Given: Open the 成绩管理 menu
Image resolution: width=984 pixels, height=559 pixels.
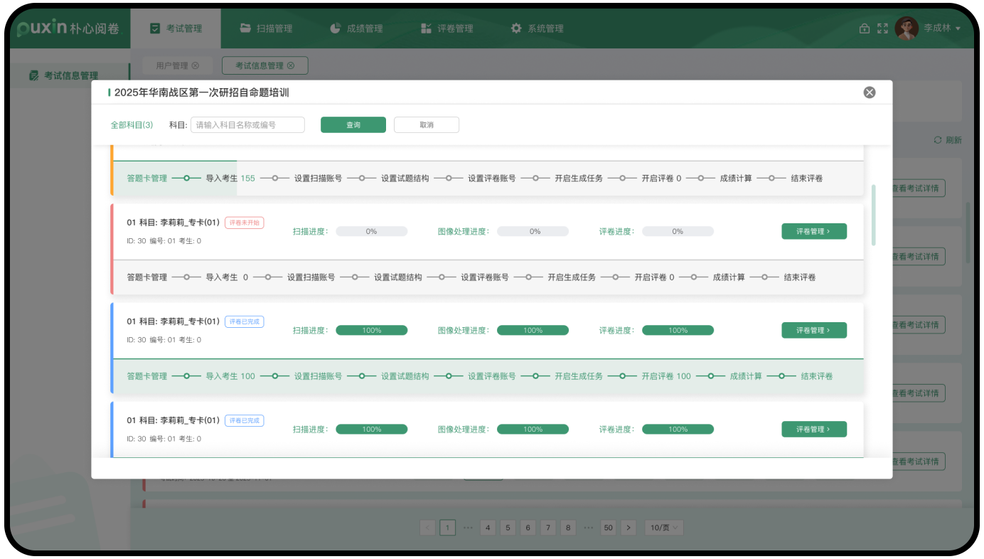Looking at the screenshot, I should 357,28.
